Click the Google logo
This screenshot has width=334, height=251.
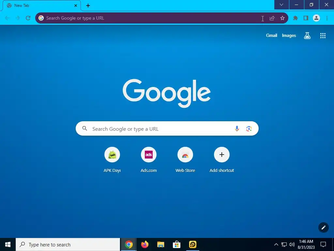pyautogui.click(x=167, y=93)
